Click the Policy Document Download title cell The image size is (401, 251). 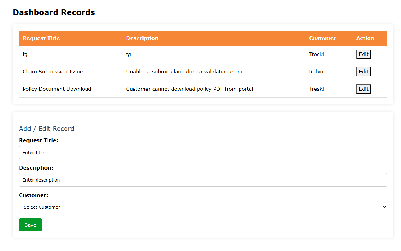coord(57,89)
